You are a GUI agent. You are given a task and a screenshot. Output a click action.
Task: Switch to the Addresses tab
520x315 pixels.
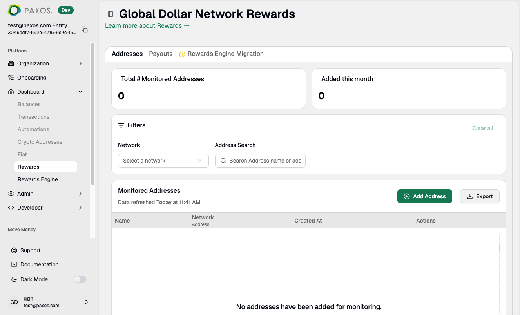[x=127, y=54]
